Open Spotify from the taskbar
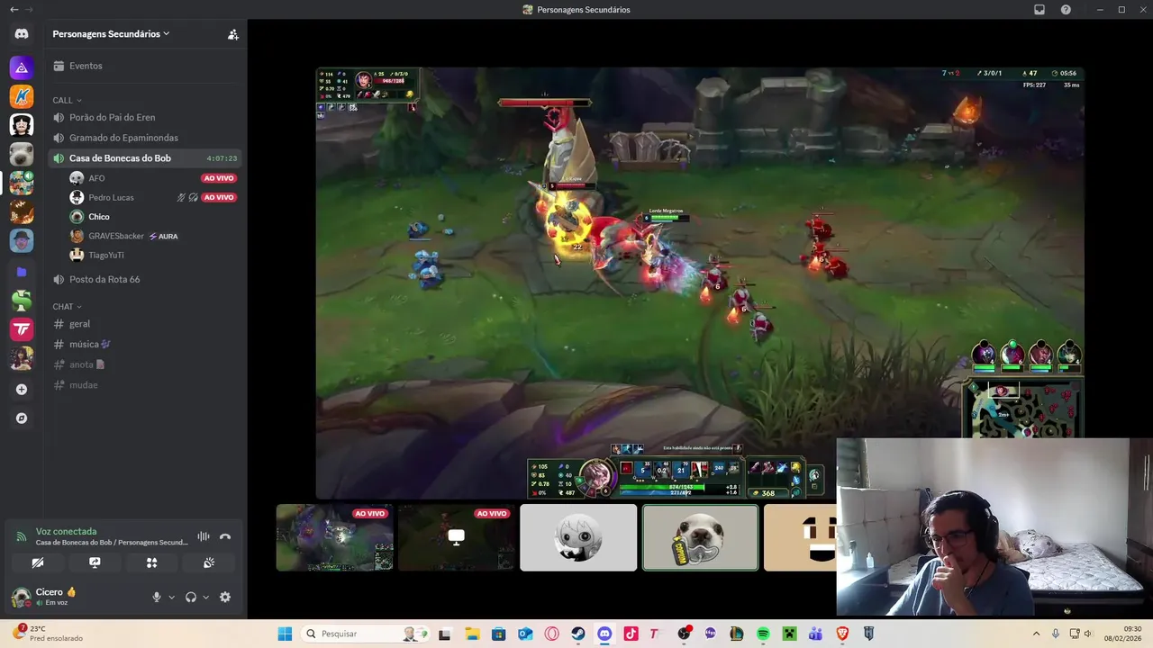1153x648 pixels. pos(763,634)
